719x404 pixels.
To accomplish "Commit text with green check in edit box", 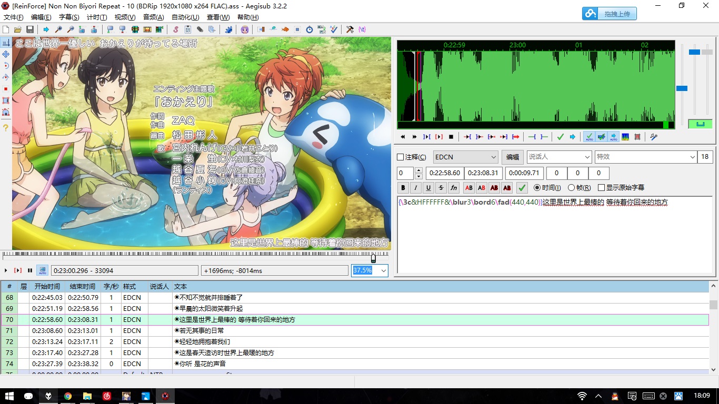I will tap(522, 188).
